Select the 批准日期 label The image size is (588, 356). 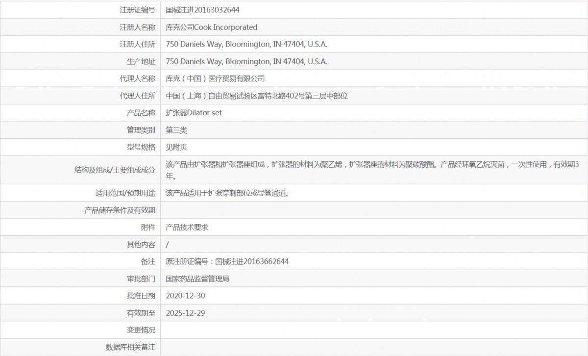(141, 296)
